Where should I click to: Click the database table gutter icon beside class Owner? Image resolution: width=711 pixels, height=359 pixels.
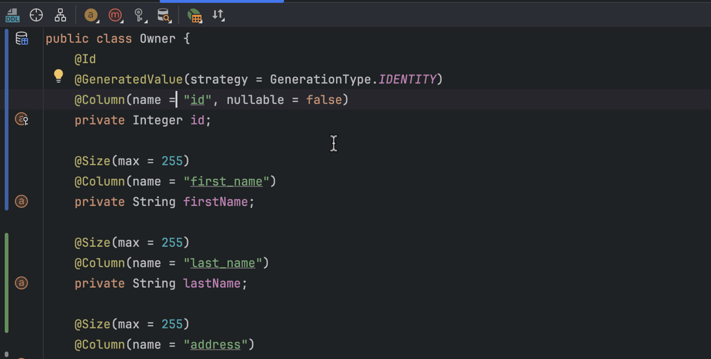22,38
